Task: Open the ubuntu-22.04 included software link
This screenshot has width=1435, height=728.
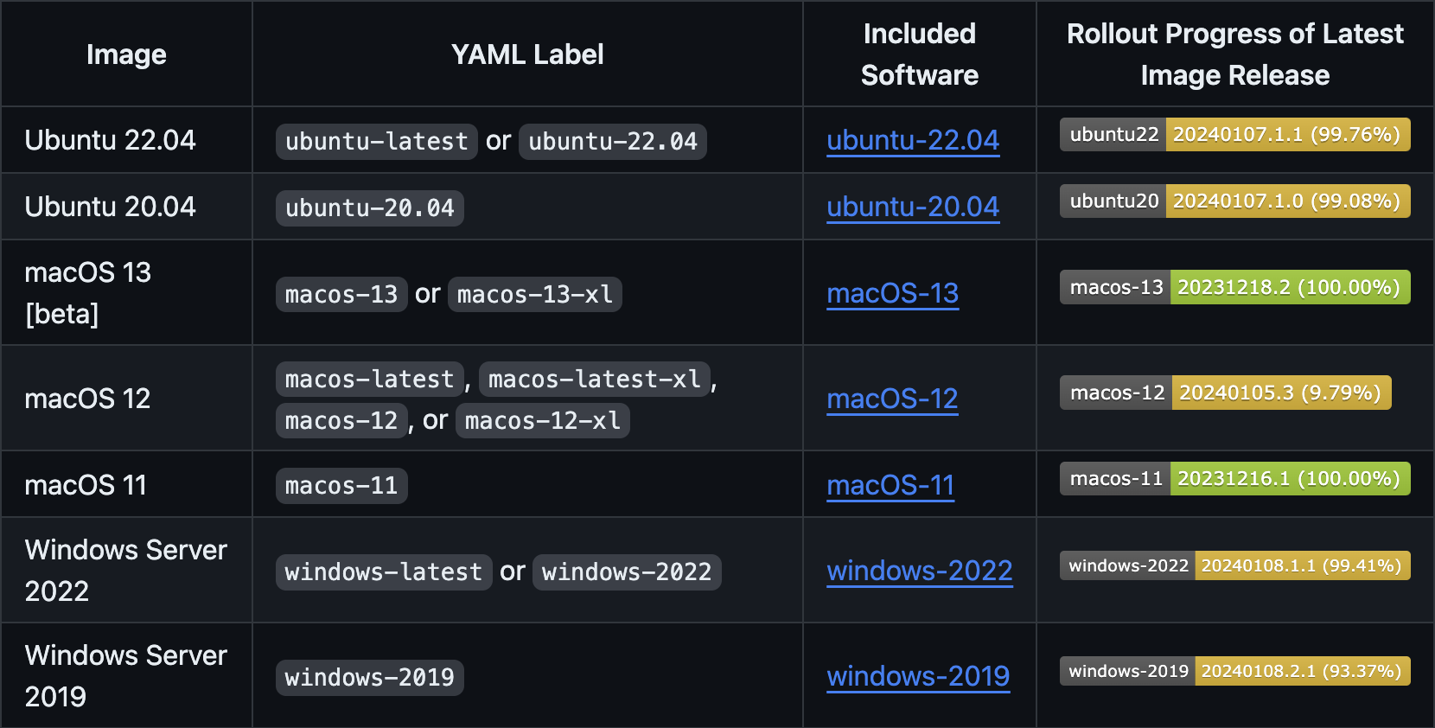Action: click(913, 140)
